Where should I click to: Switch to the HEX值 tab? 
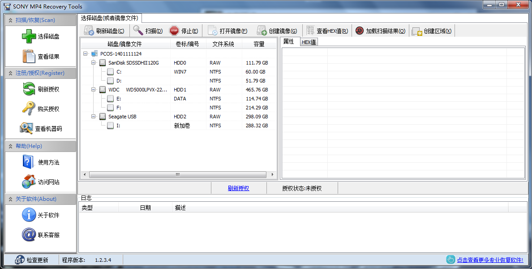coord(309,41)
